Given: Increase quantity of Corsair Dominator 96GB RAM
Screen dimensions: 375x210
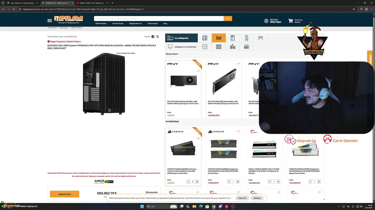Looking at the screenshot, I should pyautogui.click(x=197, y=181).
